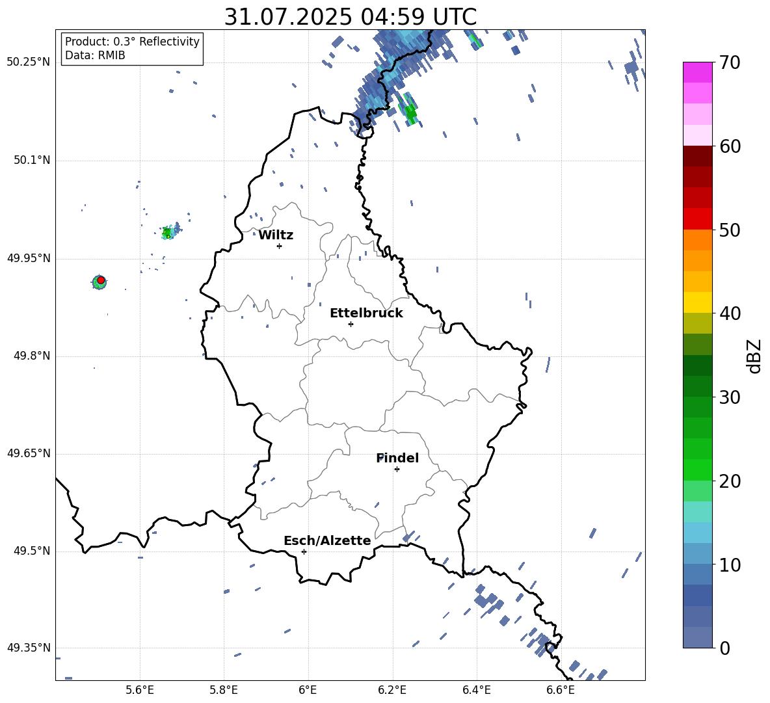Image resolution: width=770 pixels, height=703 pixels.
Task: Click the Findel location cross marker
Action: point(397,470)
